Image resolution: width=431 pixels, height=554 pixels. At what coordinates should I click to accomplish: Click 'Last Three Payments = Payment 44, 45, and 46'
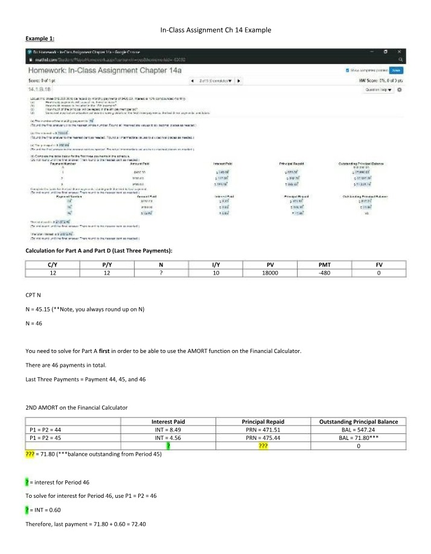coord(86,379)
